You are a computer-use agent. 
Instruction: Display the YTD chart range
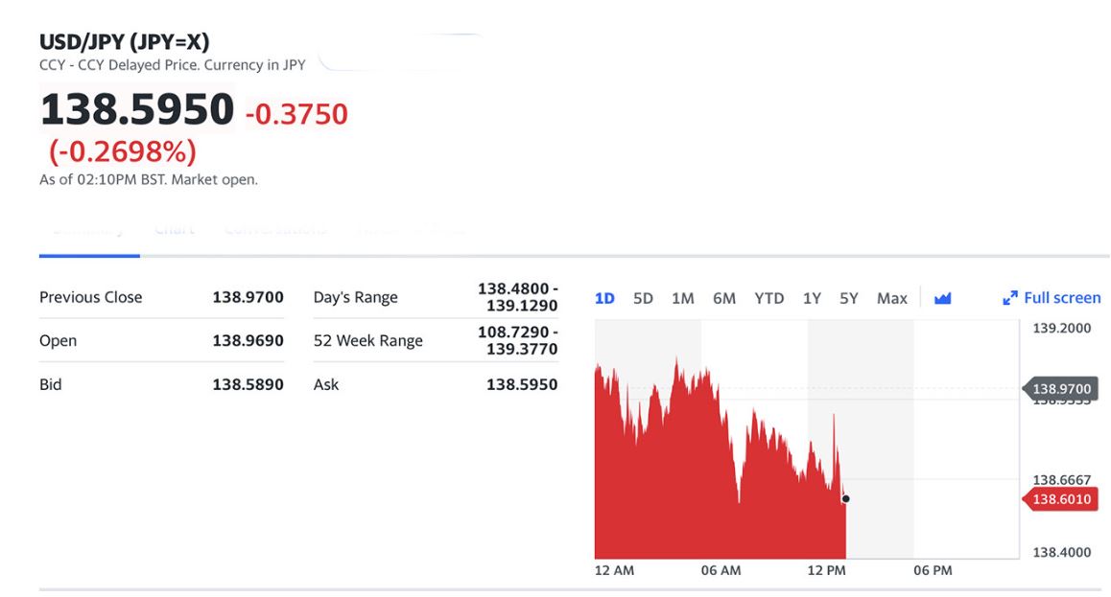(768, 298)
